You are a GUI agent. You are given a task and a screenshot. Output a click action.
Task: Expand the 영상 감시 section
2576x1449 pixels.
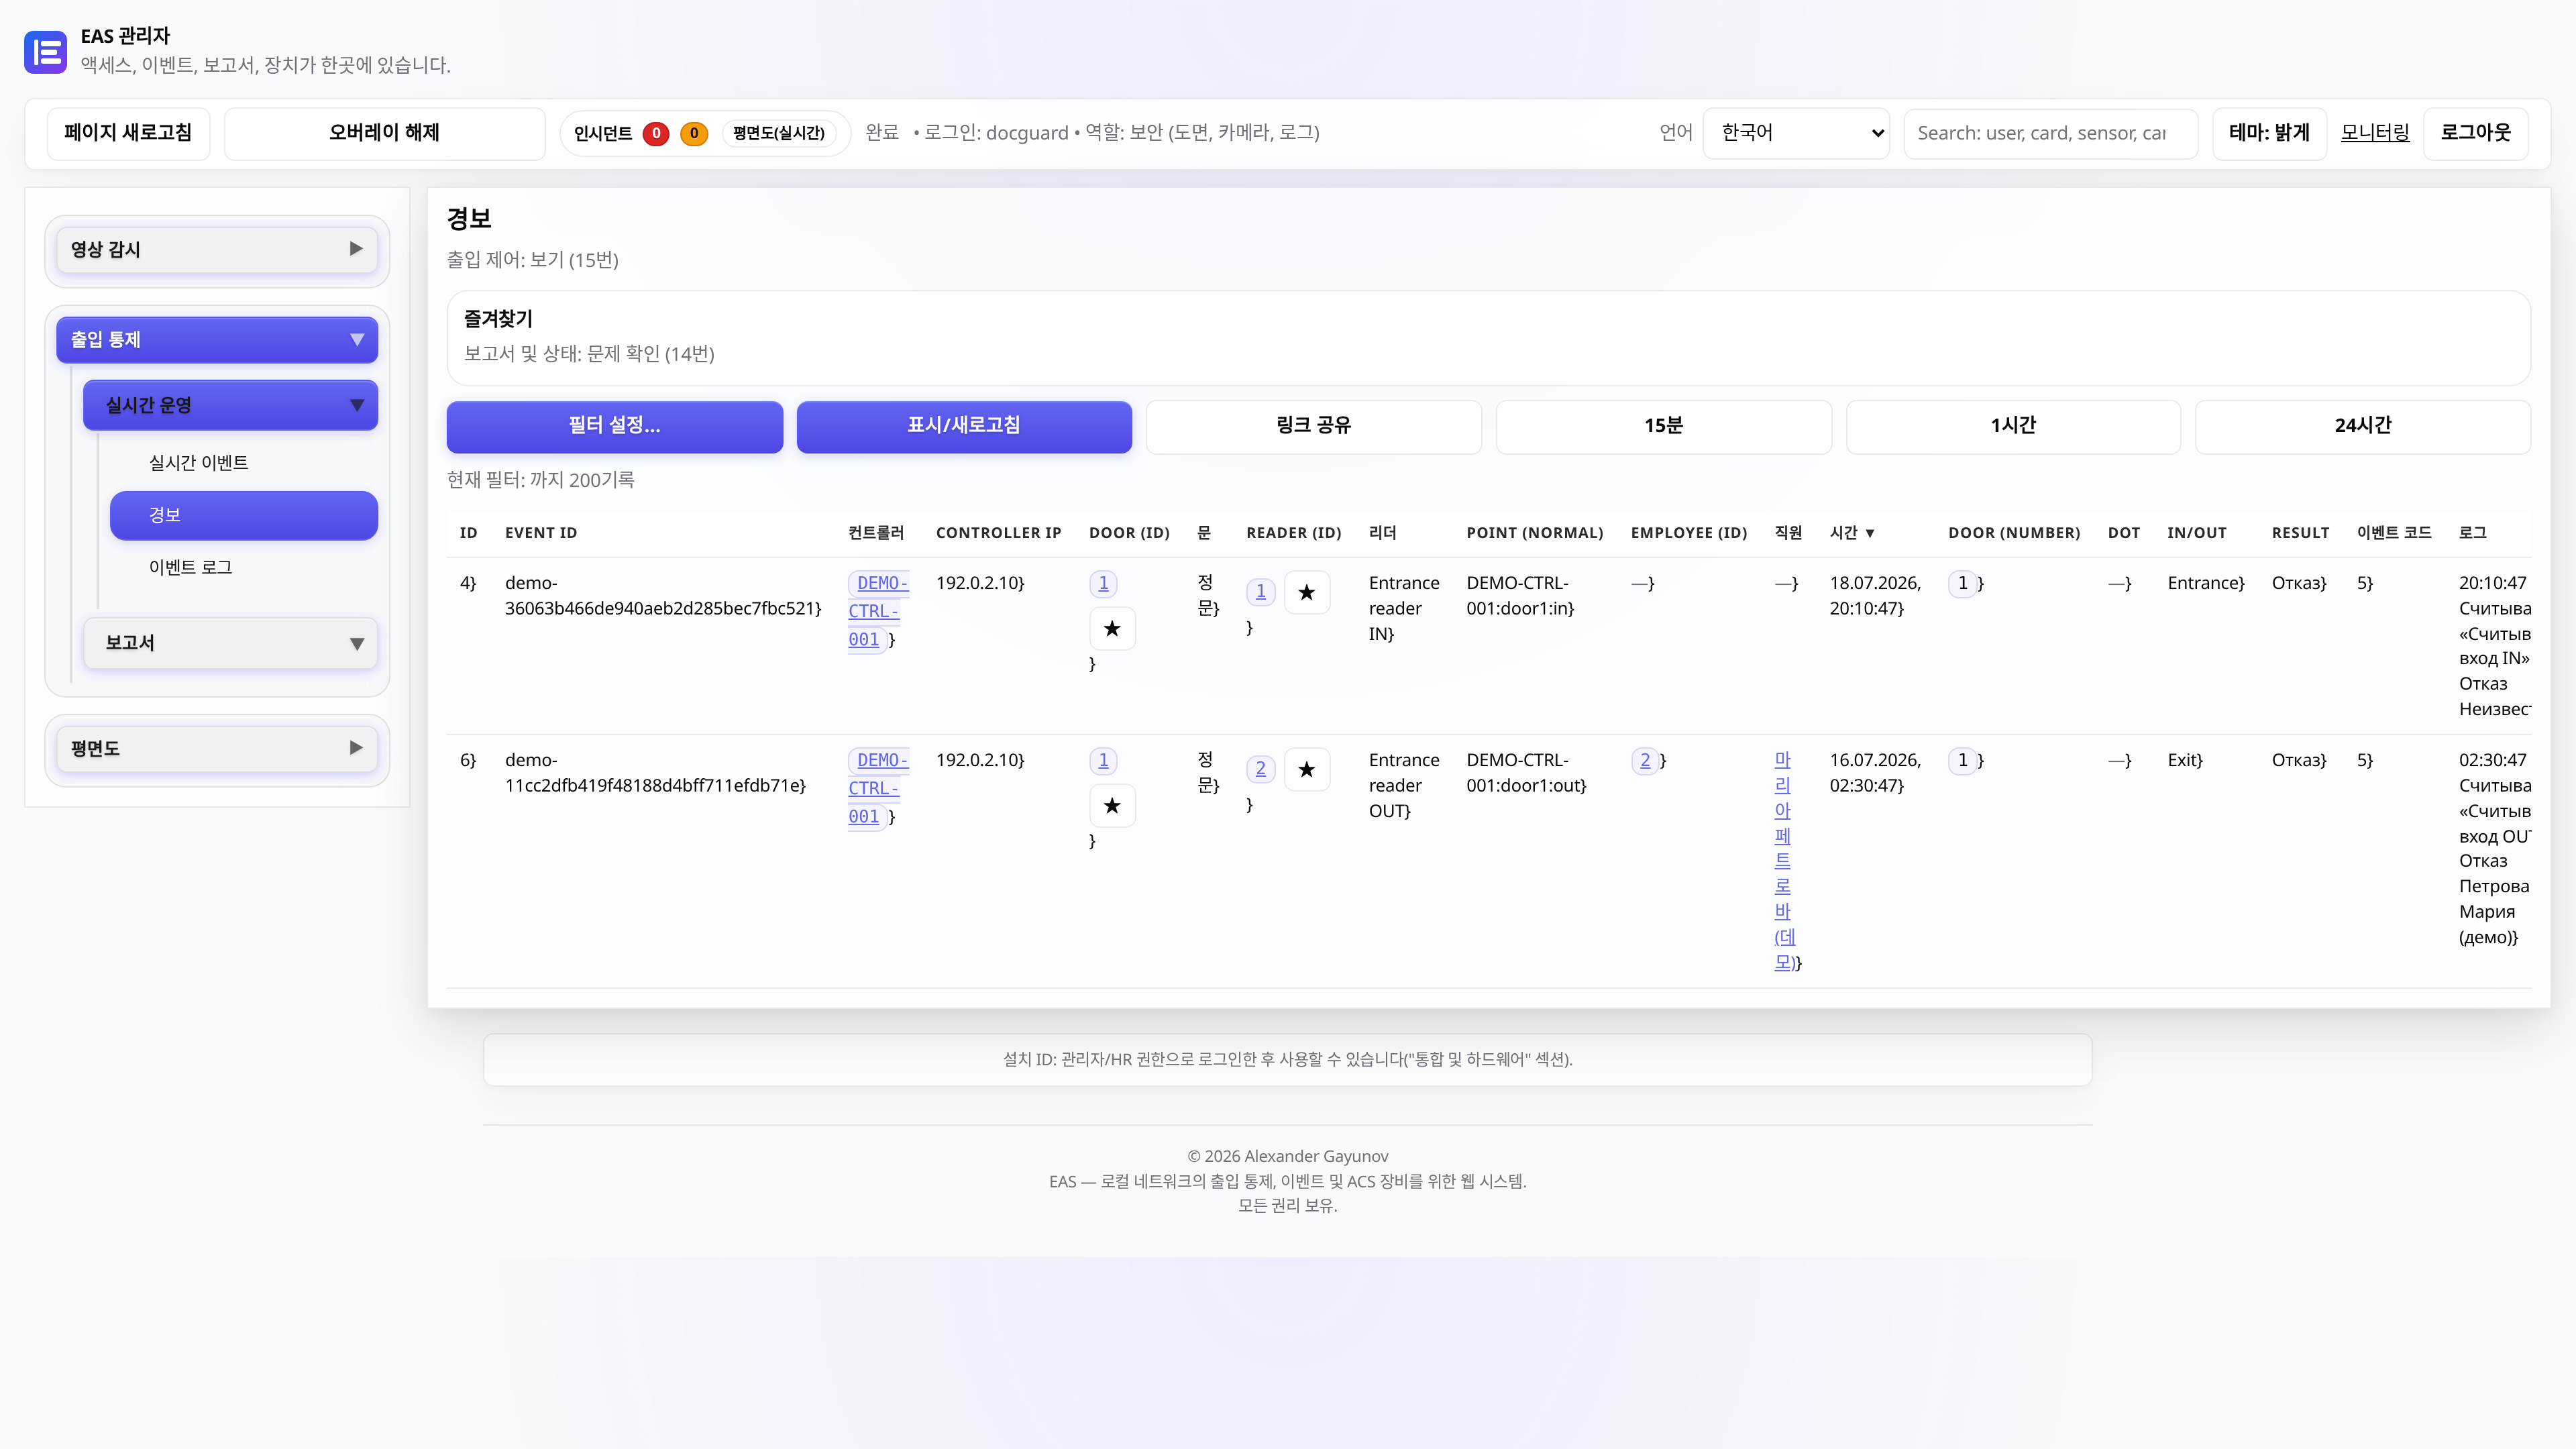(217, 249)
